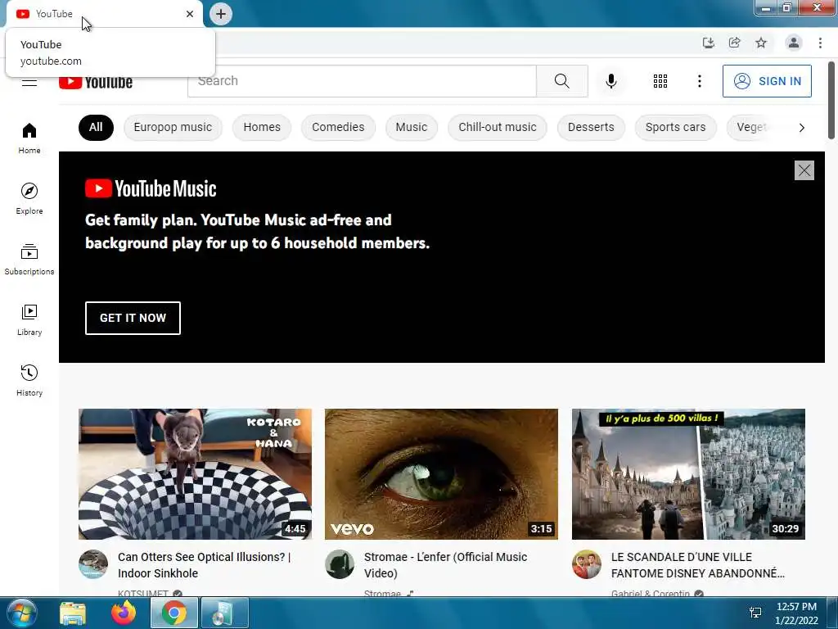Open the YouTube hamburger guide menu
Viewport: 838px width, 629px height.
29,82
